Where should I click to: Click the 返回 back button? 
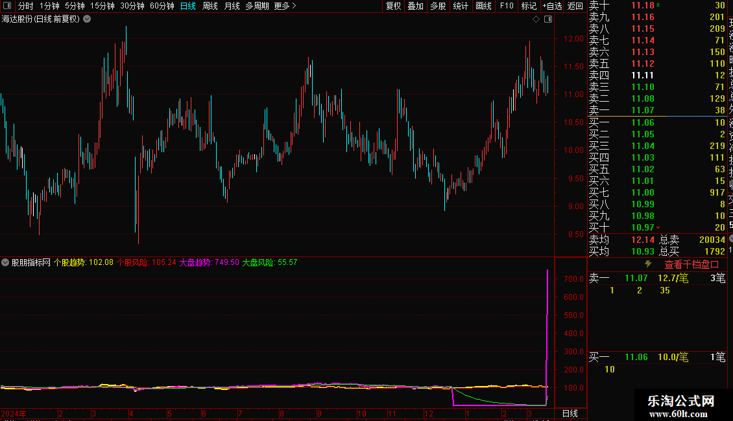click(575, 6)
